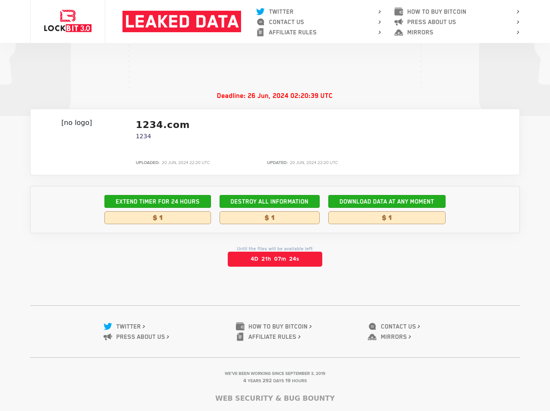Image resolution: width=550 pixels, height=411 pixels.
Task: Click the Twitter bird icon in header
Action: pos(260,12)
